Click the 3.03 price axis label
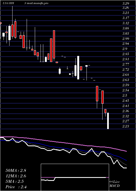Image resolution: width=136 pixels, height=191 pixels. [x=126, y=34]
